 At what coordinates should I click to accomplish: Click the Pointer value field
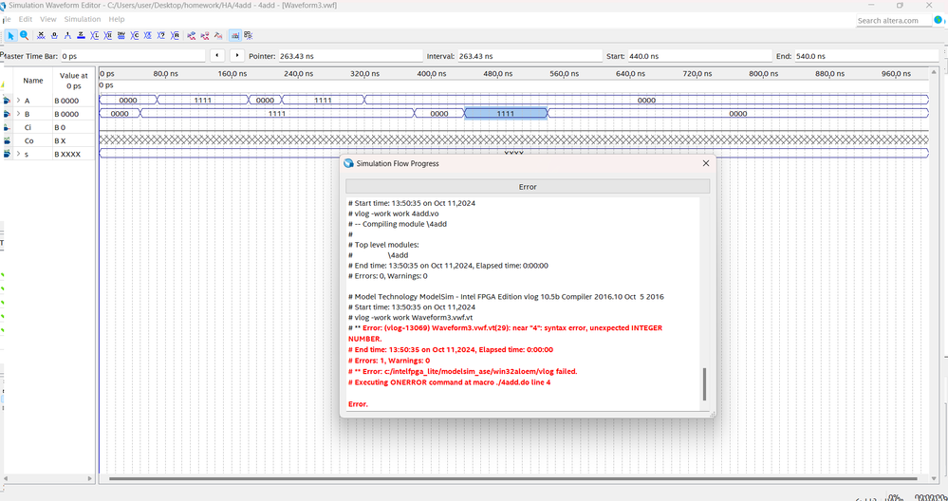click(350, 56)
